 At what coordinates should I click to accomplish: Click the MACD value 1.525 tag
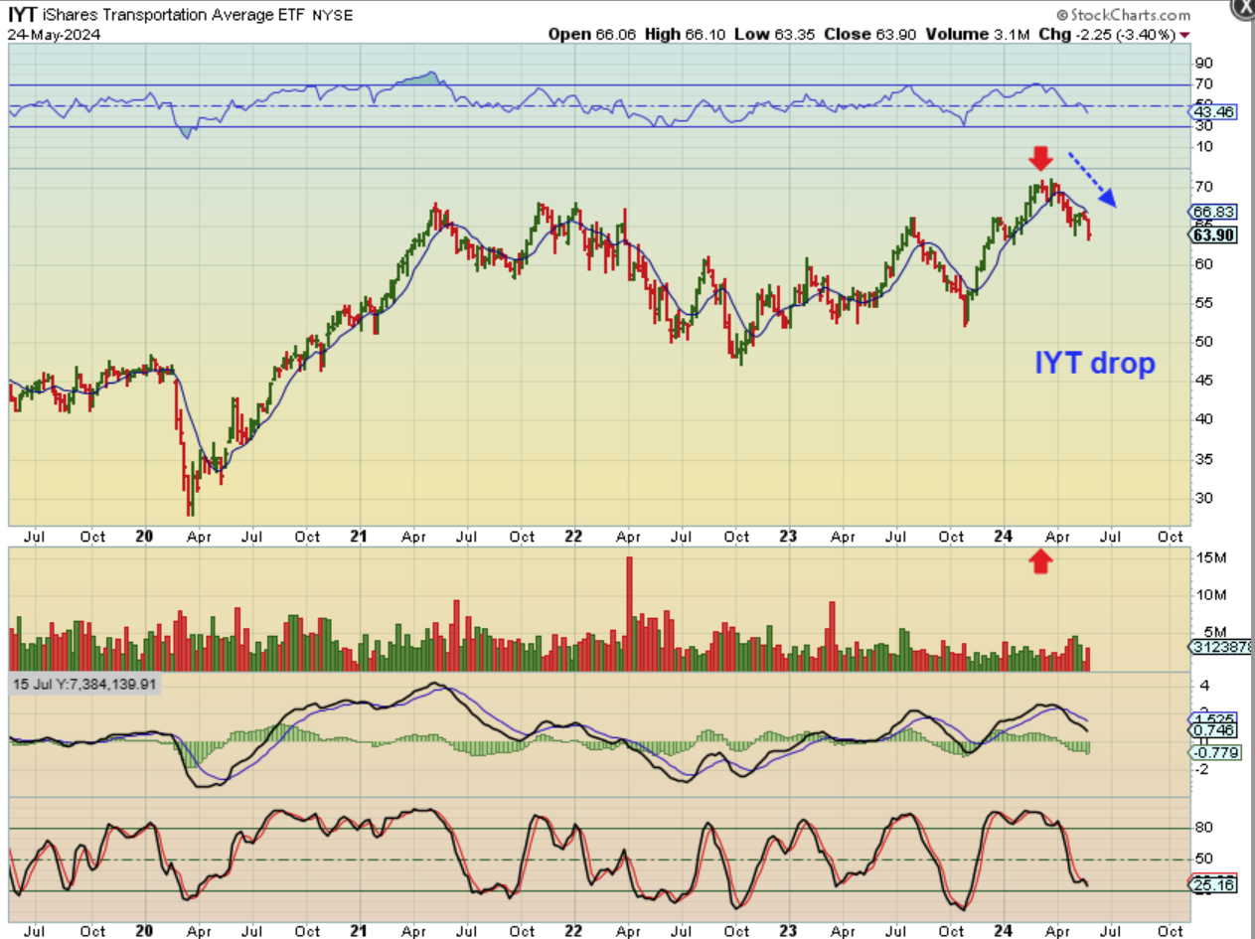click(x=1213, y=717)
